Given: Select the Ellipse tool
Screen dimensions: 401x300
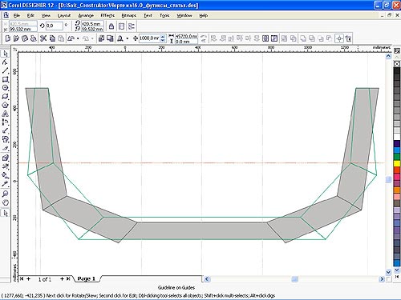Looking at the screenshot, I should click(x=6, y=88).
